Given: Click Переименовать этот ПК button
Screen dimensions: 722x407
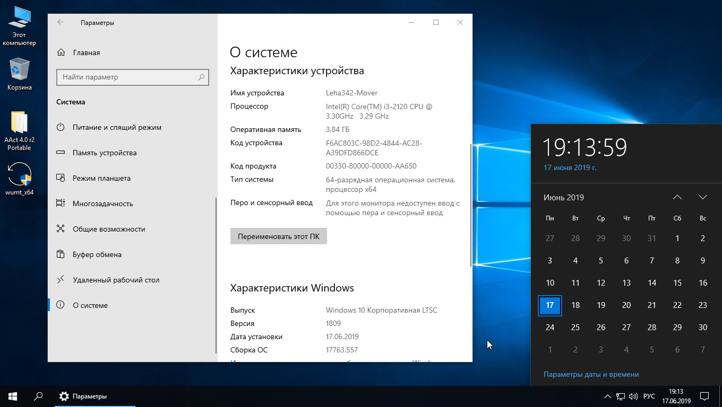Looking at the screenshot, I should (279, 236).
